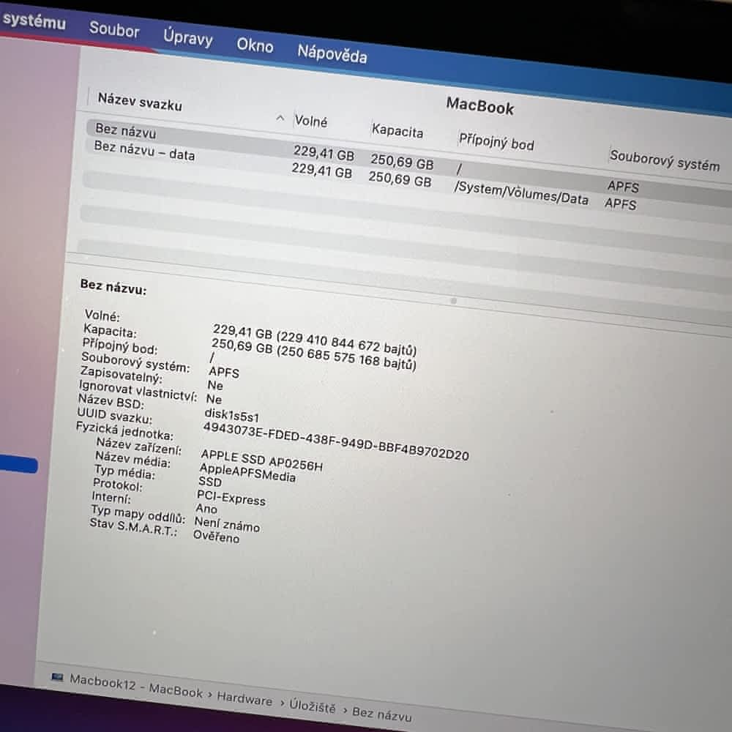732x732 pixels.
Task: Sort by Volné column header
Action: 311,122
